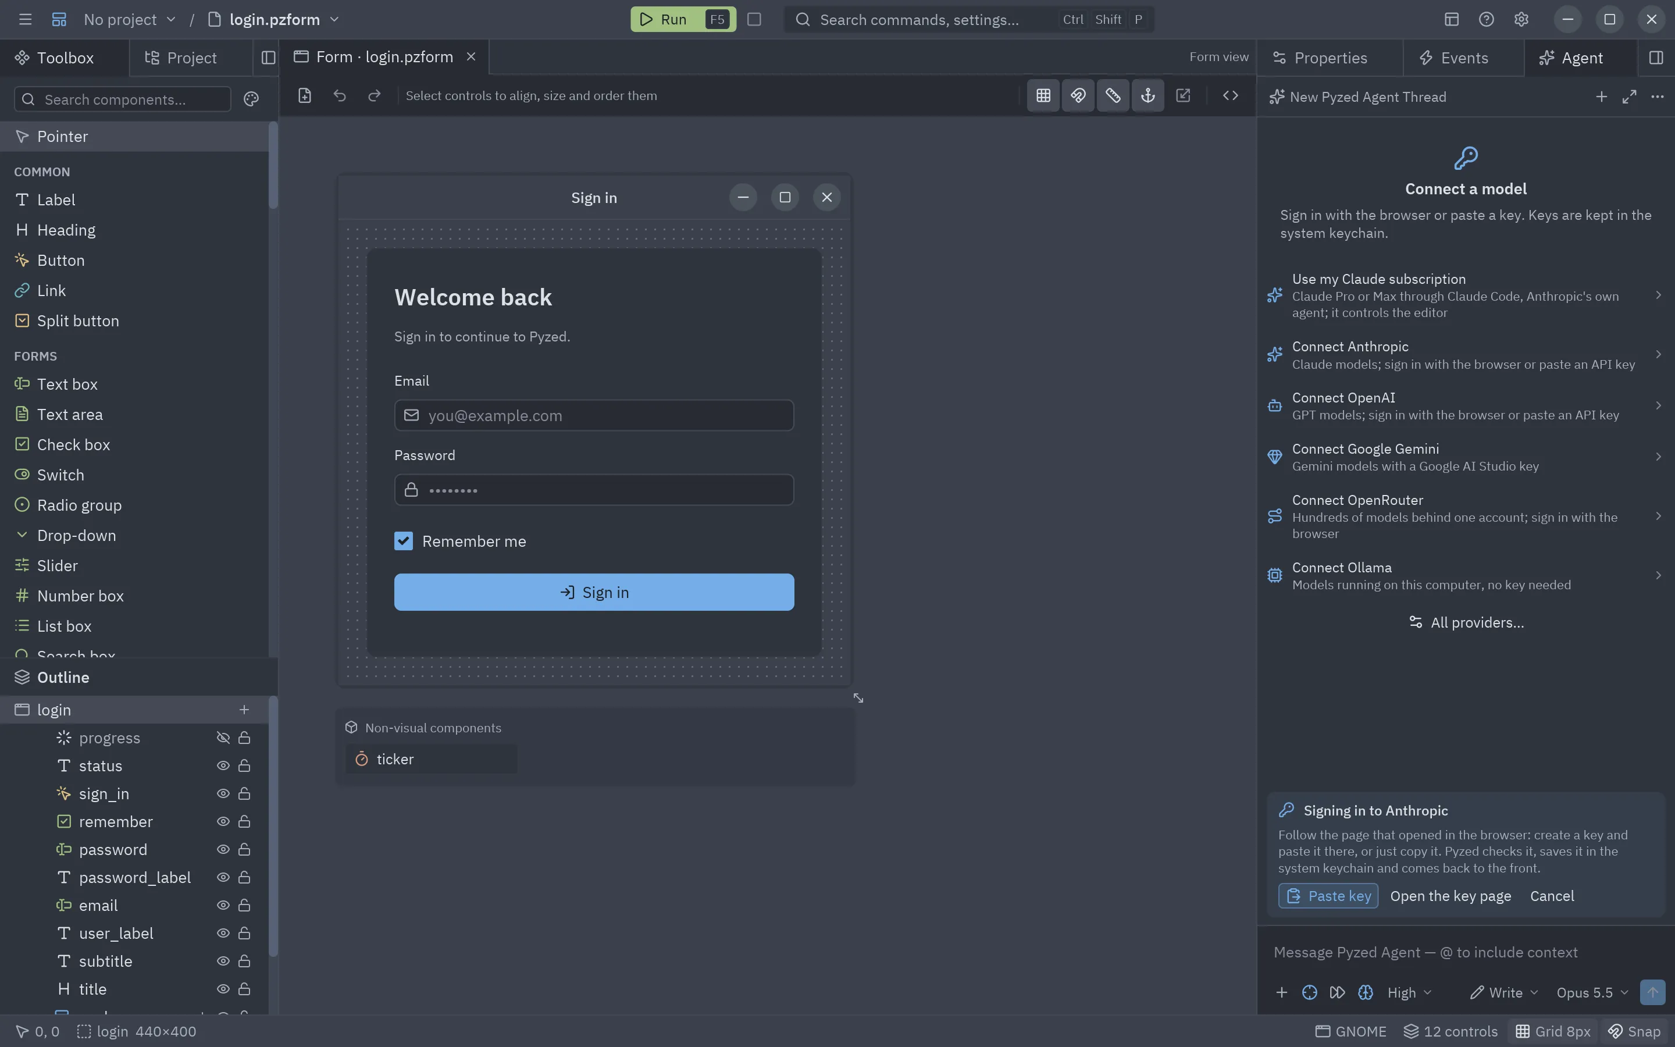
Task: Click send message arrow button
Action: [x=1652, y=992]
